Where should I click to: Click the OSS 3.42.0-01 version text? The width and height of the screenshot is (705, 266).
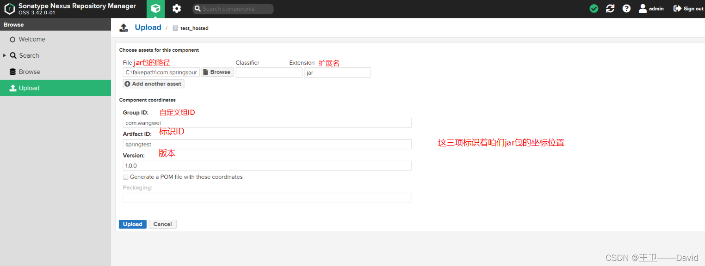point(37,12)
